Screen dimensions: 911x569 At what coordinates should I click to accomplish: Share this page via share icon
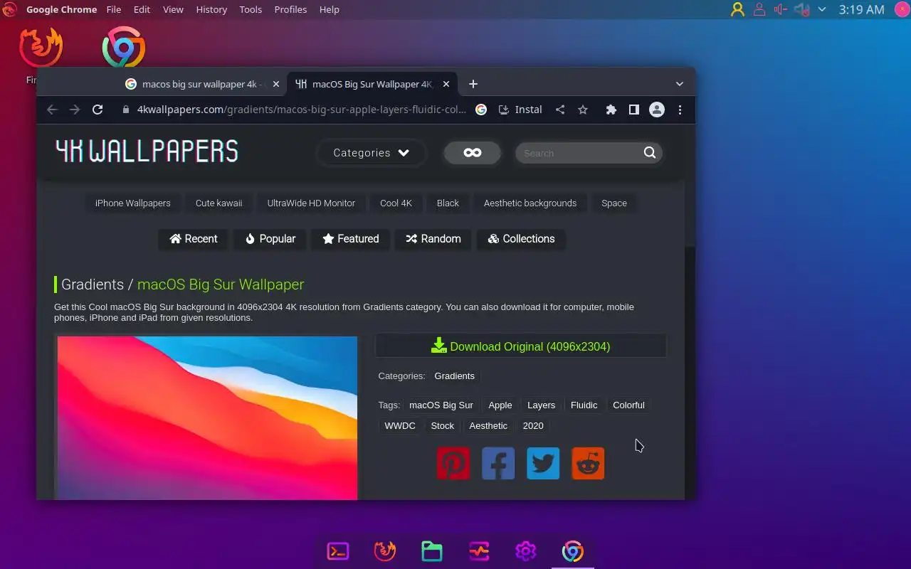tap(560, 110)
